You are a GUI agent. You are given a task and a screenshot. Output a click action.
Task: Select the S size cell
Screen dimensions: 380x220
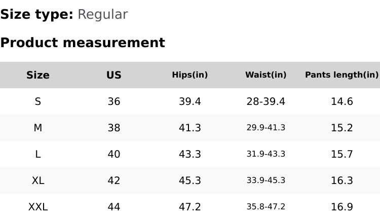(38, 101)
